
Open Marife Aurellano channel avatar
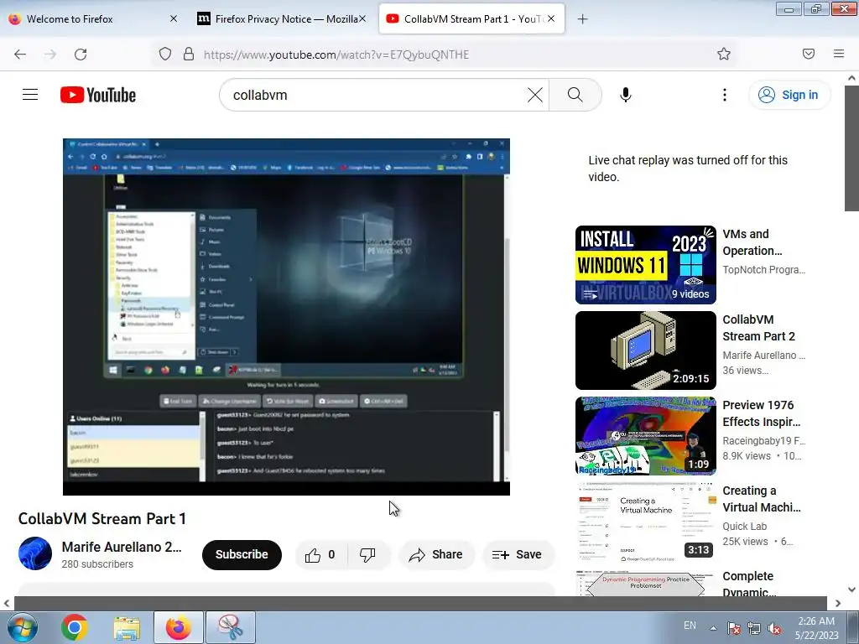35,553
